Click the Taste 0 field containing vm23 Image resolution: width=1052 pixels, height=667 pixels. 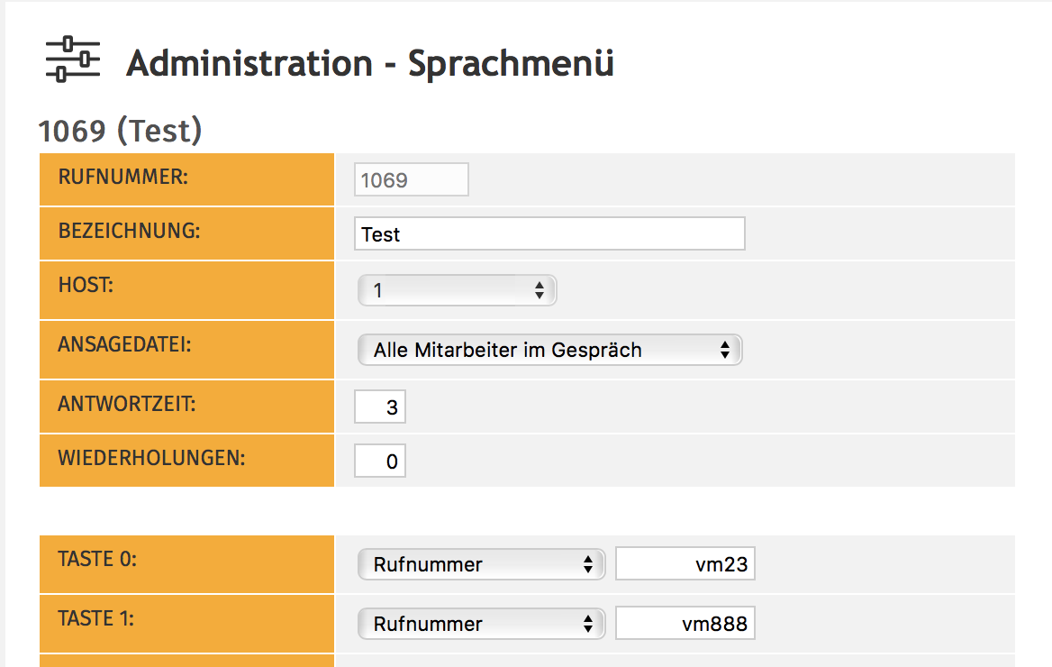685,565
